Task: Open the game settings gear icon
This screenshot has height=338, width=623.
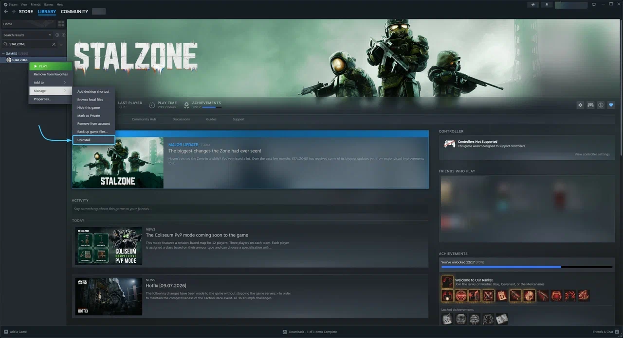Action: click(580, 105)
